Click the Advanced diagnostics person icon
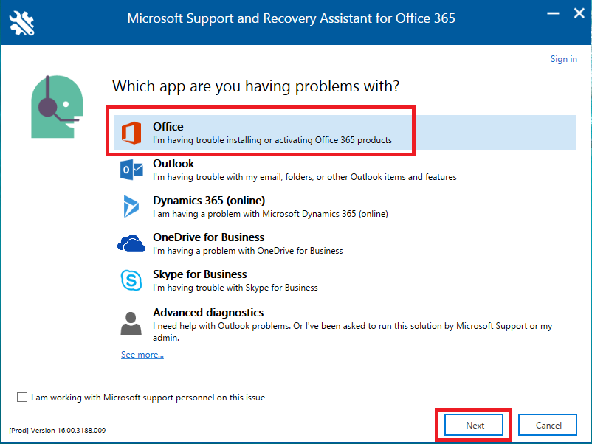This screenshot has height=444, width=592. point(131,323)
